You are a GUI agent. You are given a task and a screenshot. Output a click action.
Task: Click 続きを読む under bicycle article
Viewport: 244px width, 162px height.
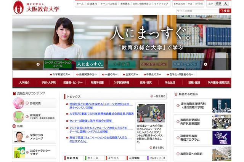[x=157, y=148]
